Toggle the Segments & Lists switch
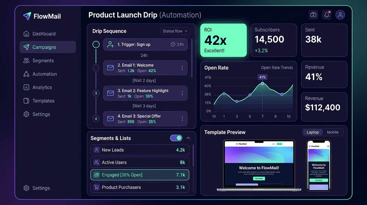The image size is (367, 205). point(176,138)
